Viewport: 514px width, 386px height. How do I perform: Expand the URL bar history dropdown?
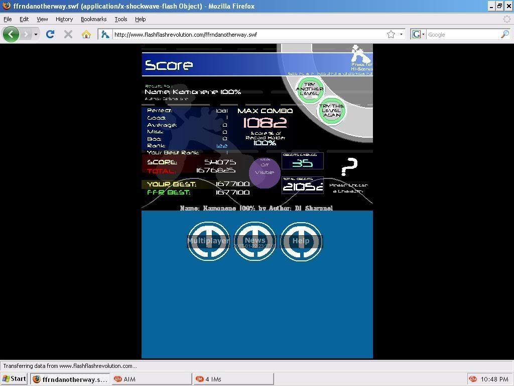pyautogui.click(x=401, y=34)
